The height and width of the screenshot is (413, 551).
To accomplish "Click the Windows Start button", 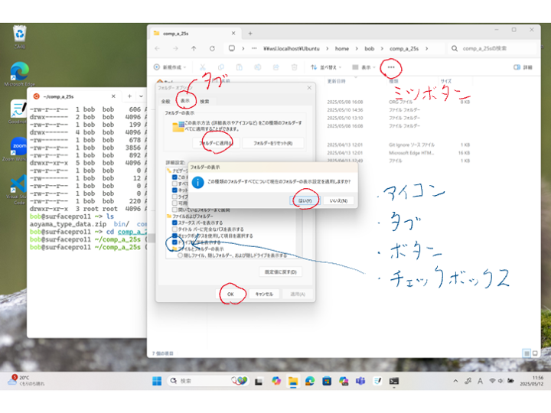I will pyautogui.click(x=157, y=381).
